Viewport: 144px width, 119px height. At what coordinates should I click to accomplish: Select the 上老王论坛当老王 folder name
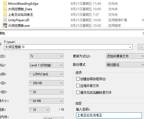pyautogui.click(x=21, y=15)
